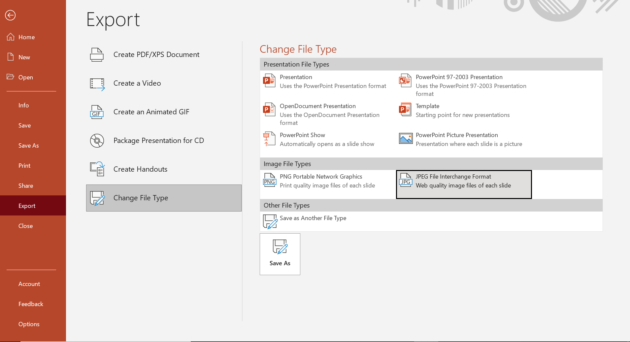Choose JPEG File Interchange Format label
Screen dimensions: 630x342
click(x=453, y=177)
